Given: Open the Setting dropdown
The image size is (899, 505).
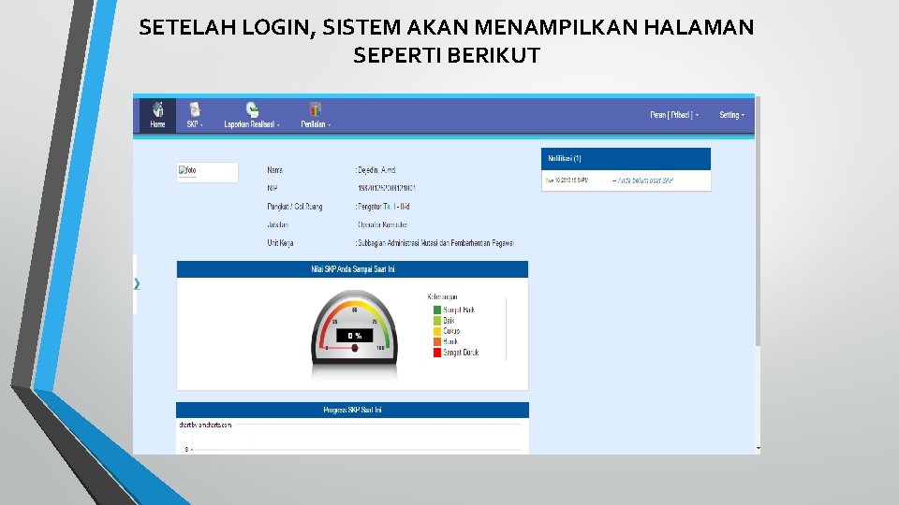Looking at the screenshot, I should [x=732, y=115].
